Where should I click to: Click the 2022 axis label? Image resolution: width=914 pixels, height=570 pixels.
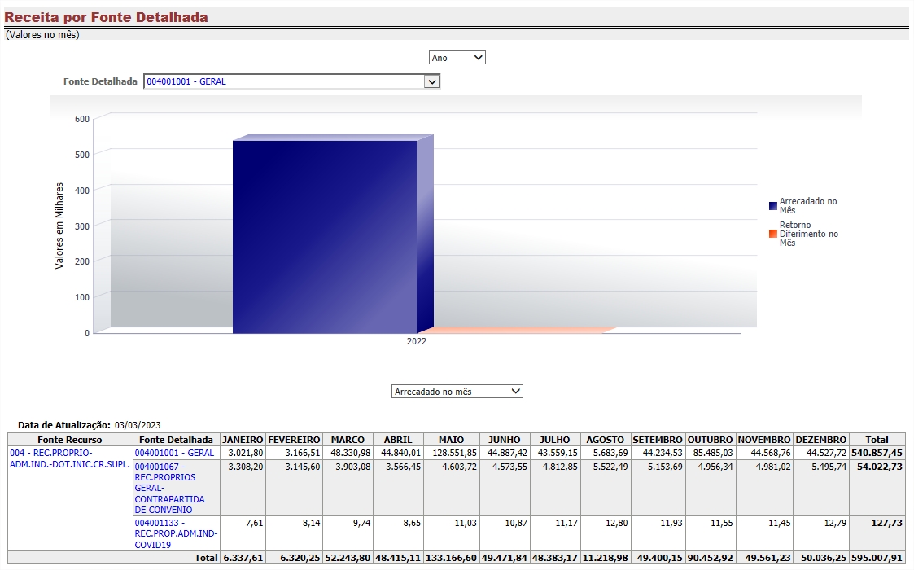[x=417, y=342]
